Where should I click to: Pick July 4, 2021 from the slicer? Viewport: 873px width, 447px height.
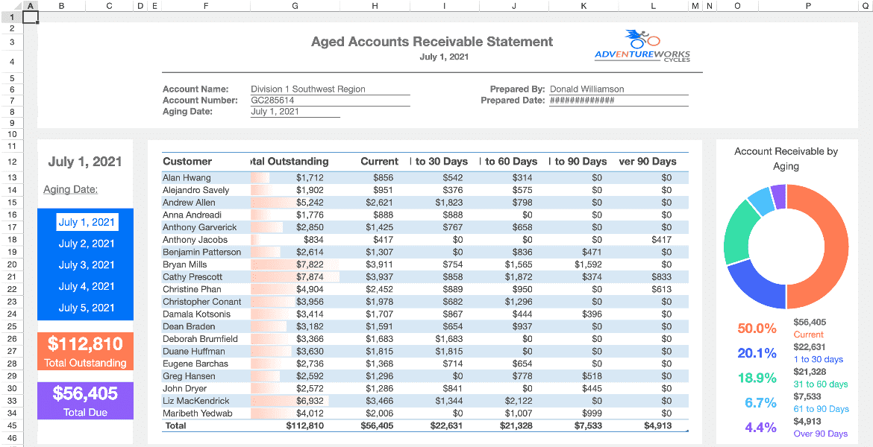(x=87, y=286)
